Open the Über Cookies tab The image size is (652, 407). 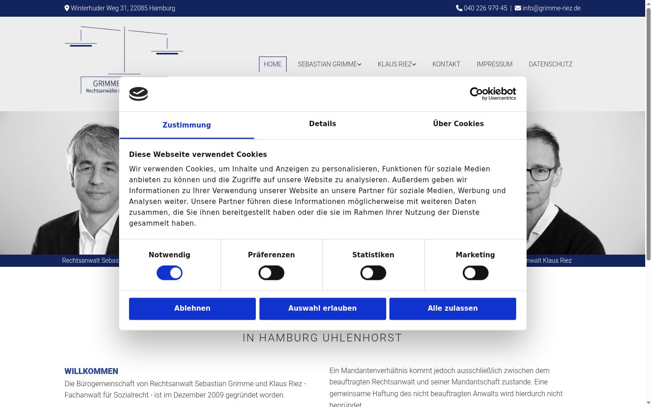(x=458, y=124)
